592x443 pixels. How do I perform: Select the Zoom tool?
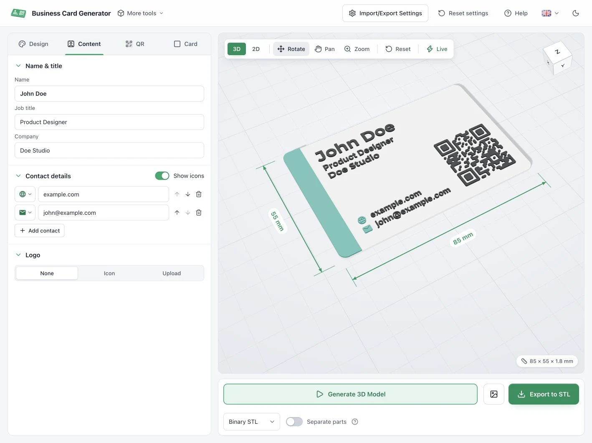click(357, 49)
